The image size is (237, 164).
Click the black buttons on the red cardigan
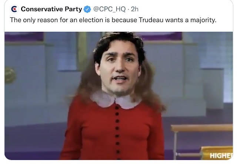pos(117,130)
